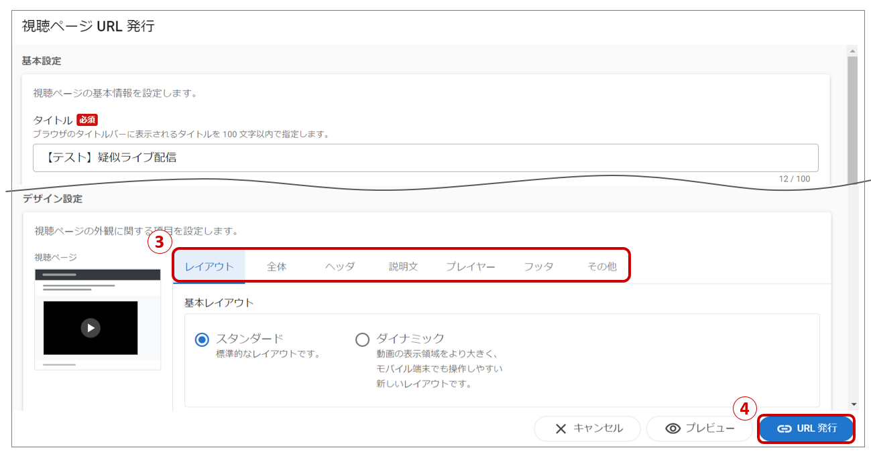Open the その他 tab
The image size is (871, 452).
[x=601, y=267]
